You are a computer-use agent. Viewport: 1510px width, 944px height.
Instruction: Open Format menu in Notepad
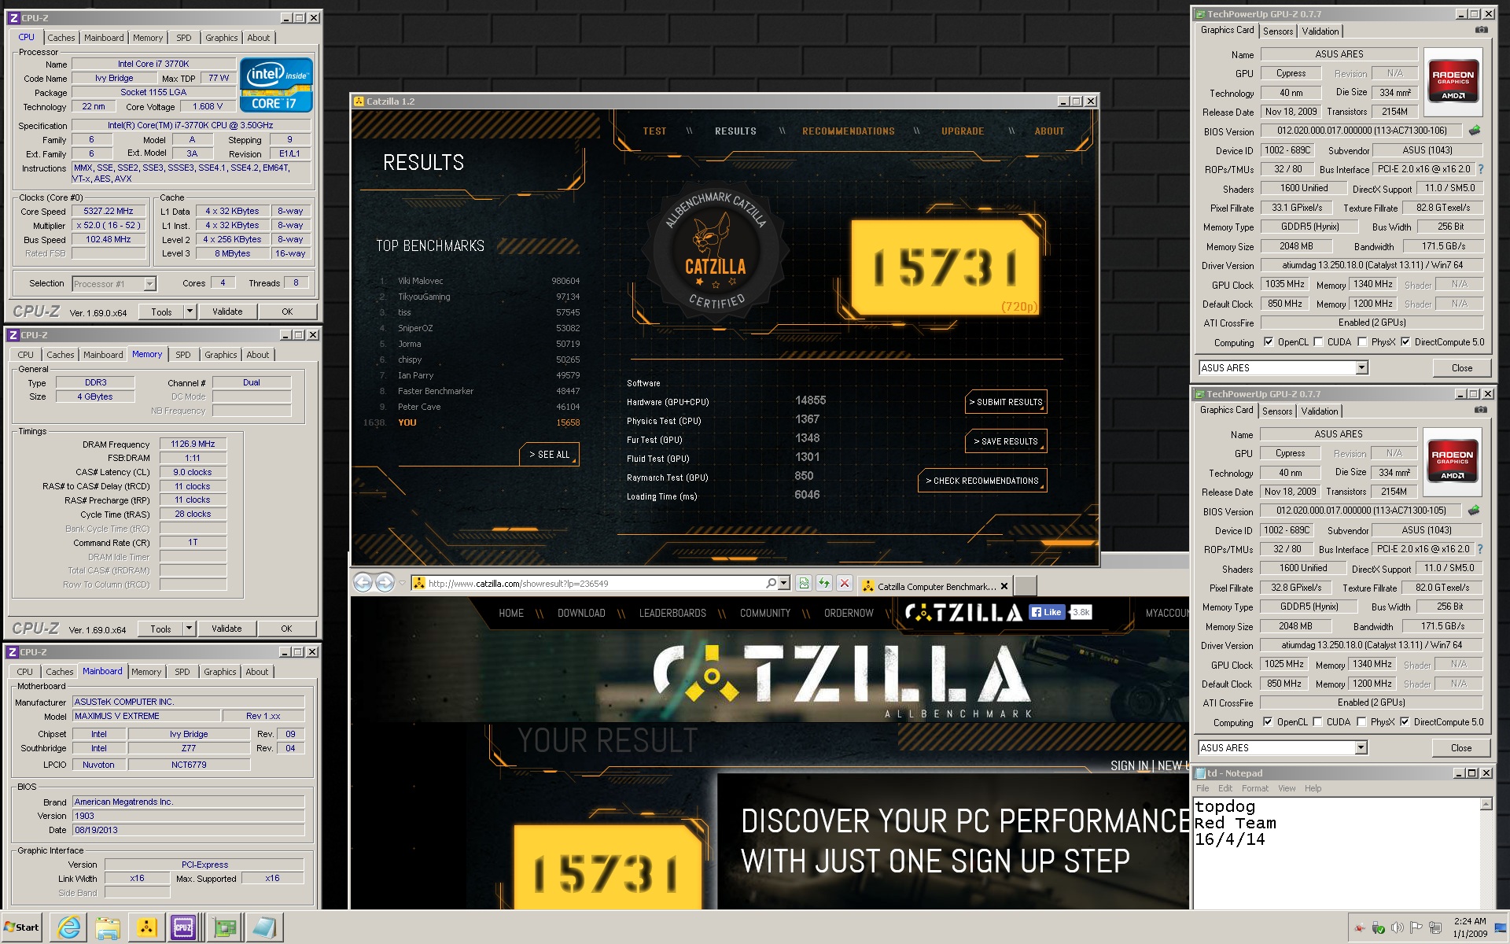tap(1255, 788)
